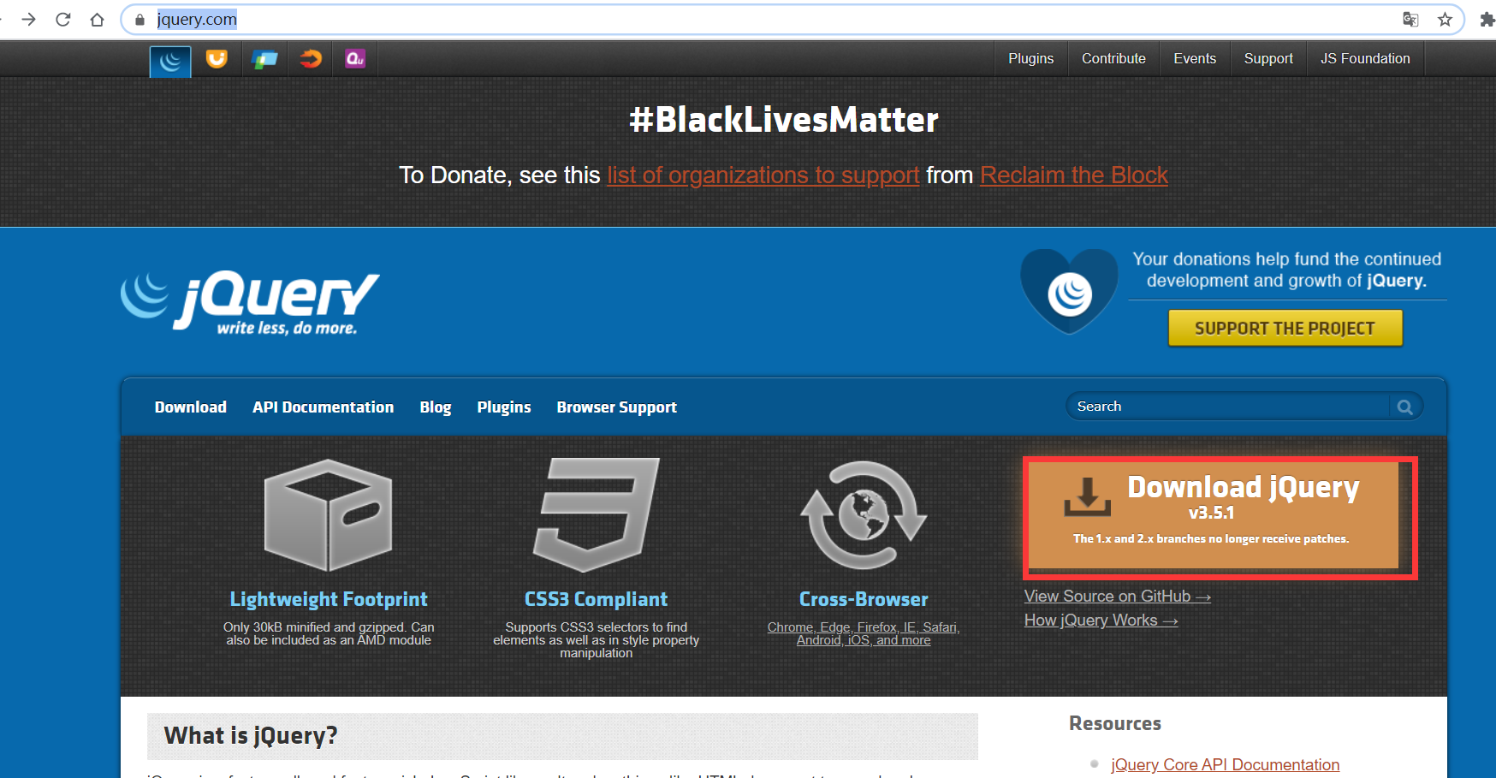Click the search magnifier button
Viewport: 1496px width, 778px height.
click(1405, 407)
